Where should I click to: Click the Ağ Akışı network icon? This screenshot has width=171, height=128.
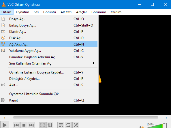pos(3,44)
